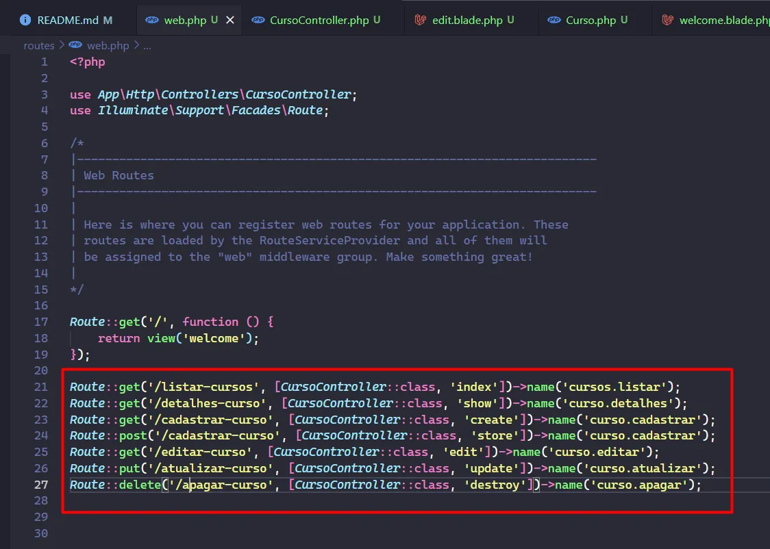Close the web.php editor tab
Screen dimensions: 770x549
click(230, 21)
